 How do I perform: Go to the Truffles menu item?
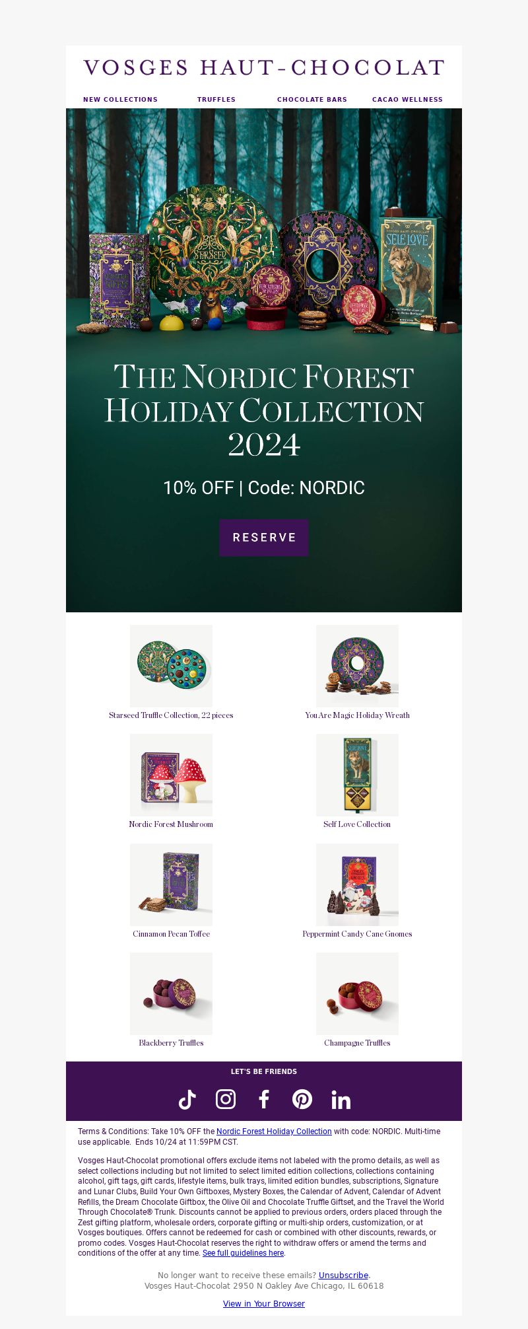pyautogui.click(x=216, y=100)
